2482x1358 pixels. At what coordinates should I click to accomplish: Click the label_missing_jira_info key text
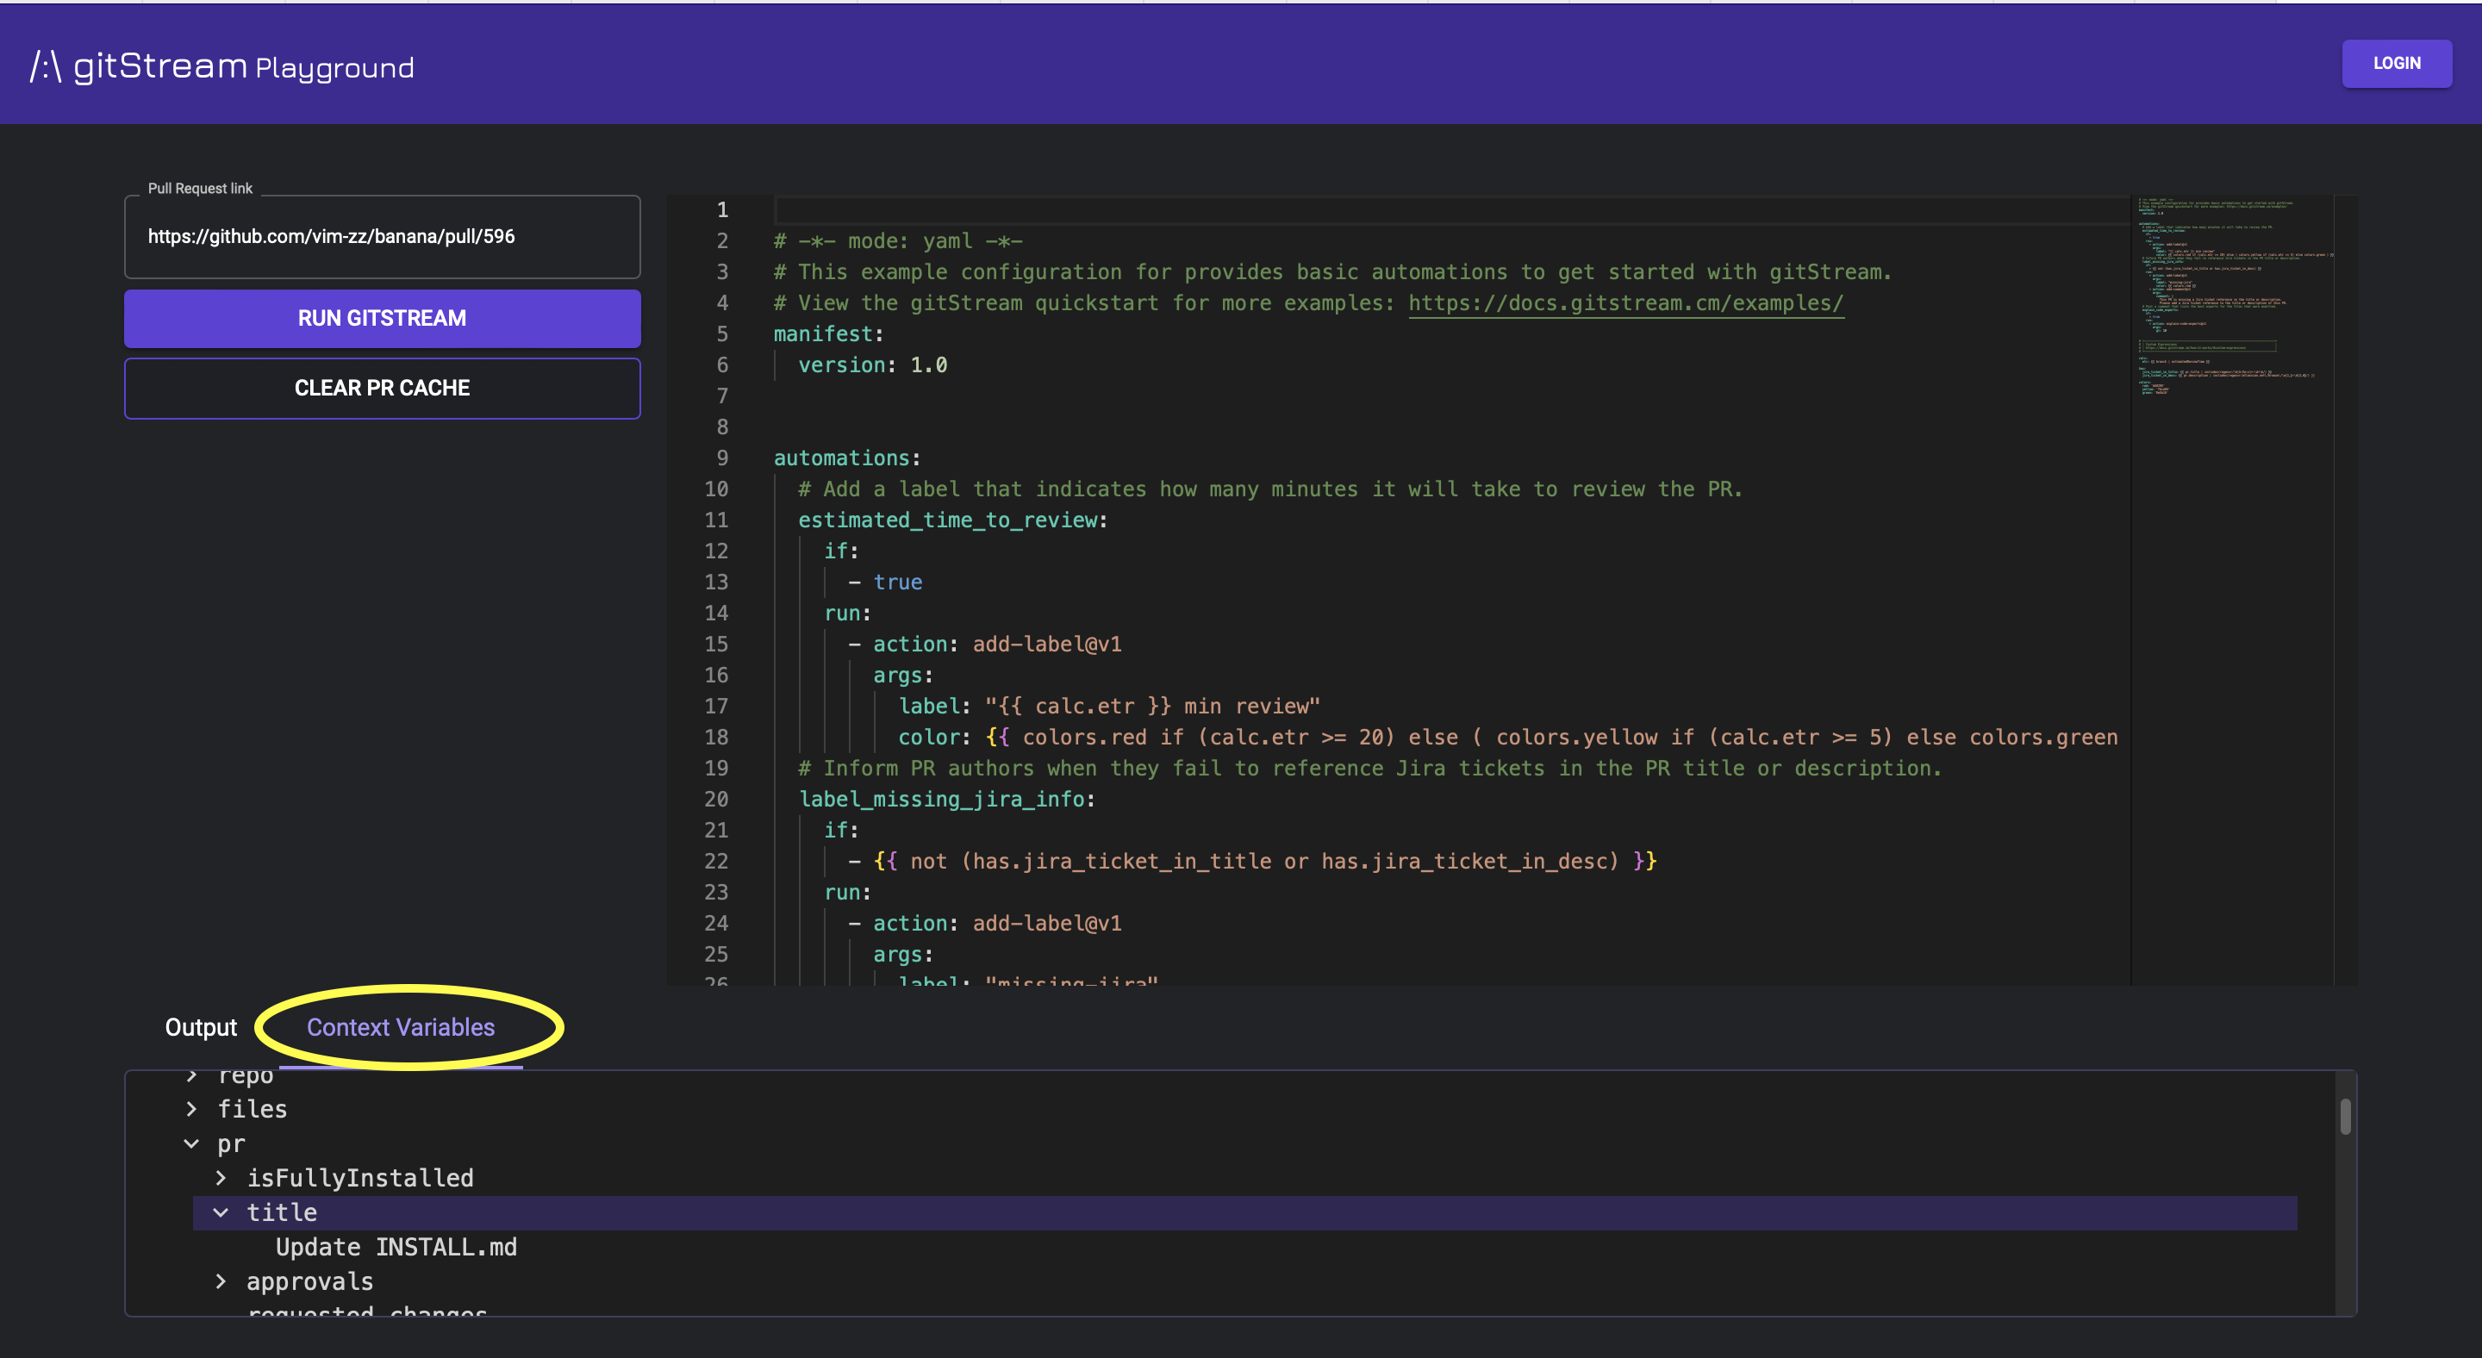[x=941, y=800]
